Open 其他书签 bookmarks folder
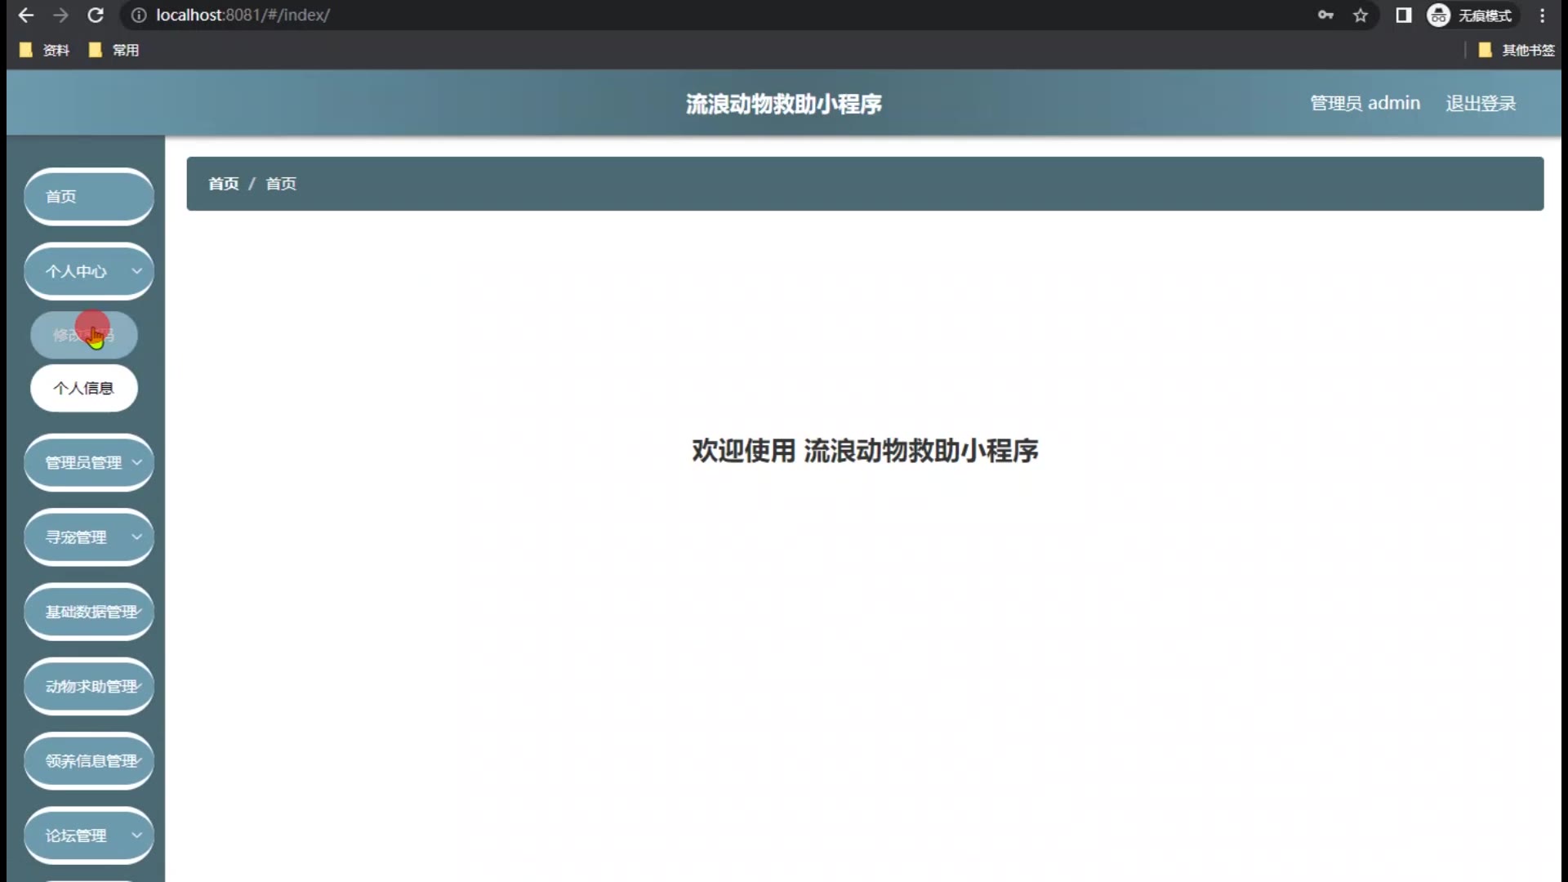 pyautogui.click(x=1517, y=51)
